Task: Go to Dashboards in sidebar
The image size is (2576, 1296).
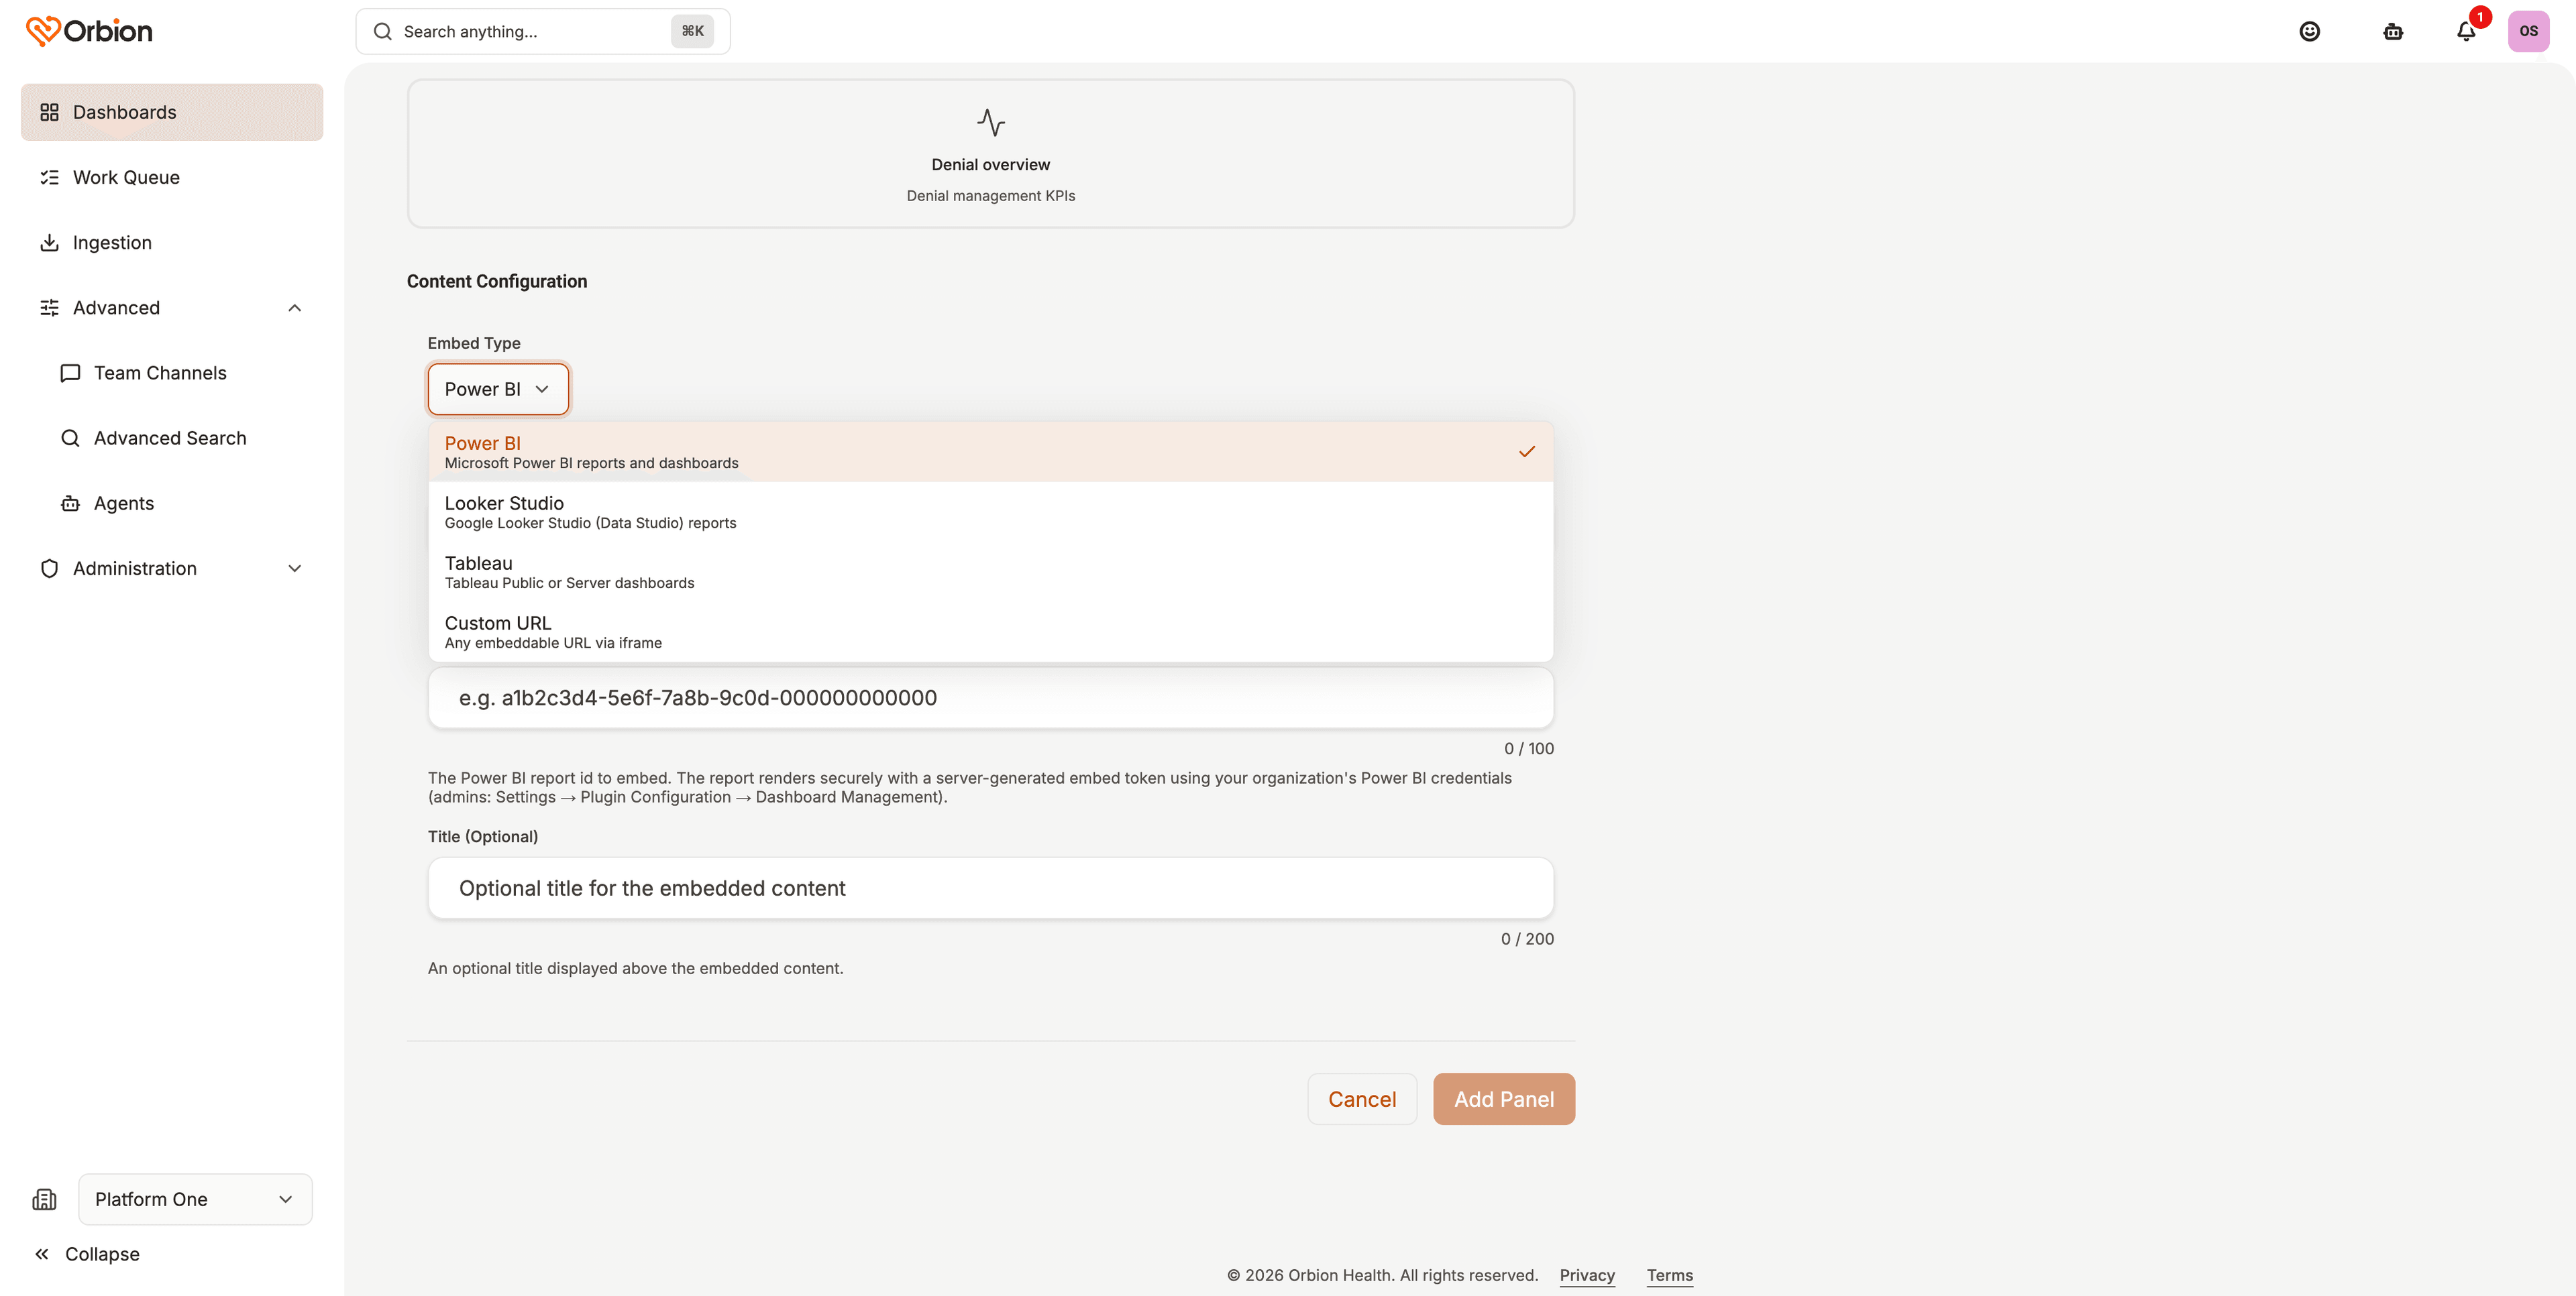Action: (172, 112)
